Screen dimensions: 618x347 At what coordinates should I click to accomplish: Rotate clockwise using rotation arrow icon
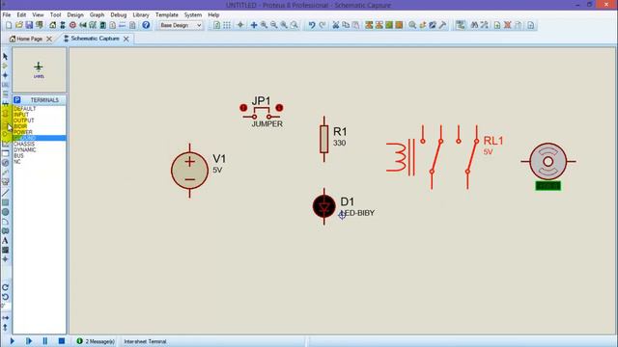[x=5, y=287]
